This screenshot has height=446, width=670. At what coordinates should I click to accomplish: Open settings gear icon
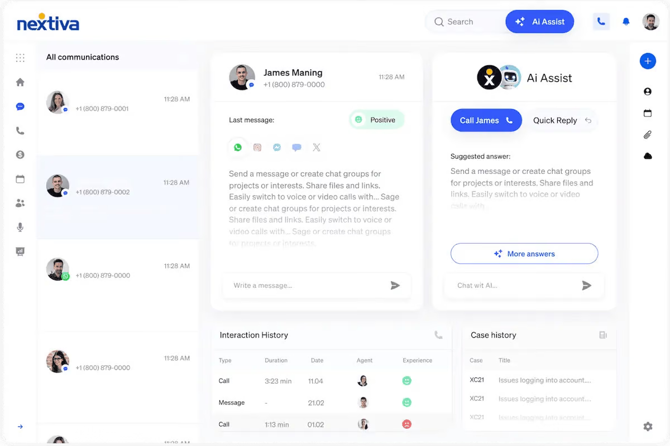click(648, 426)
